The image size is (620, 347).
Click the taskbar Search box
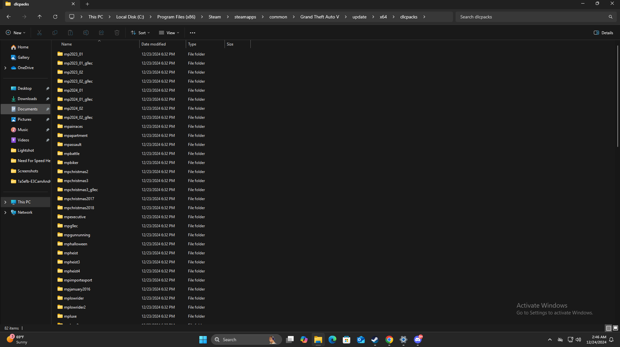pos(246,340)
